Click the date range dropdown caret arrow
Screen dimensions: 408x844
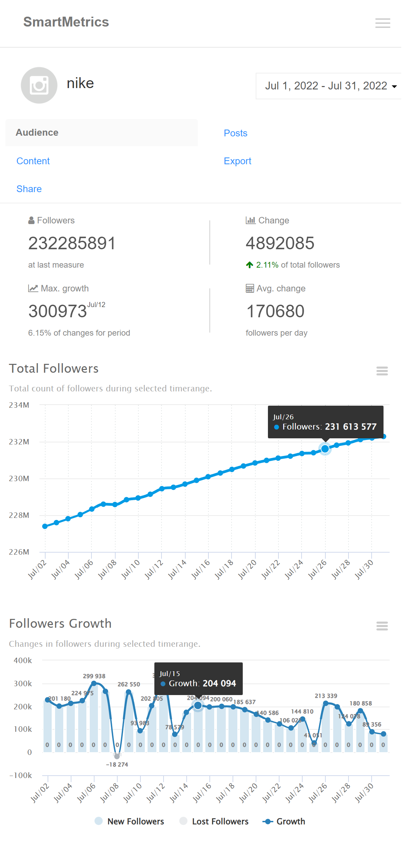(394, 86)
